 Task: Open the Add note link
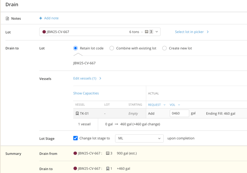51,18
